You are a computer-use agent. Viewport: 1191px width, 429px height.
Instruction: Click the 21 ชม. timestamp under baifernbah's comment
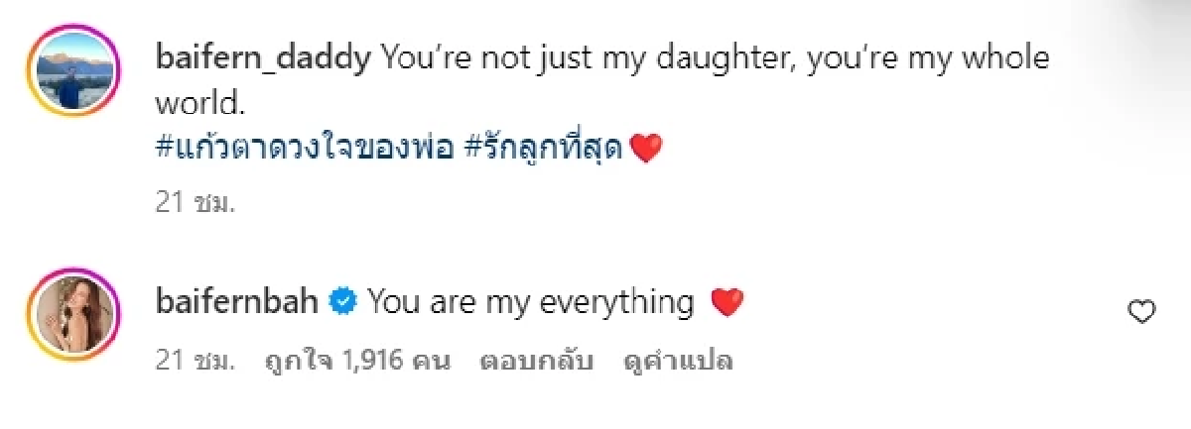coord(195,362)
